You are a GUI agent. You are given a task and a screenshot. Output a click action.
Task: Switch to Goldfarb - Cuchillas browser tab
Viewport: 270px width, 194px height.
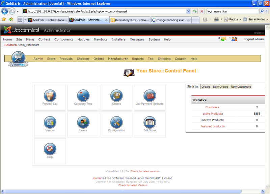48,20
